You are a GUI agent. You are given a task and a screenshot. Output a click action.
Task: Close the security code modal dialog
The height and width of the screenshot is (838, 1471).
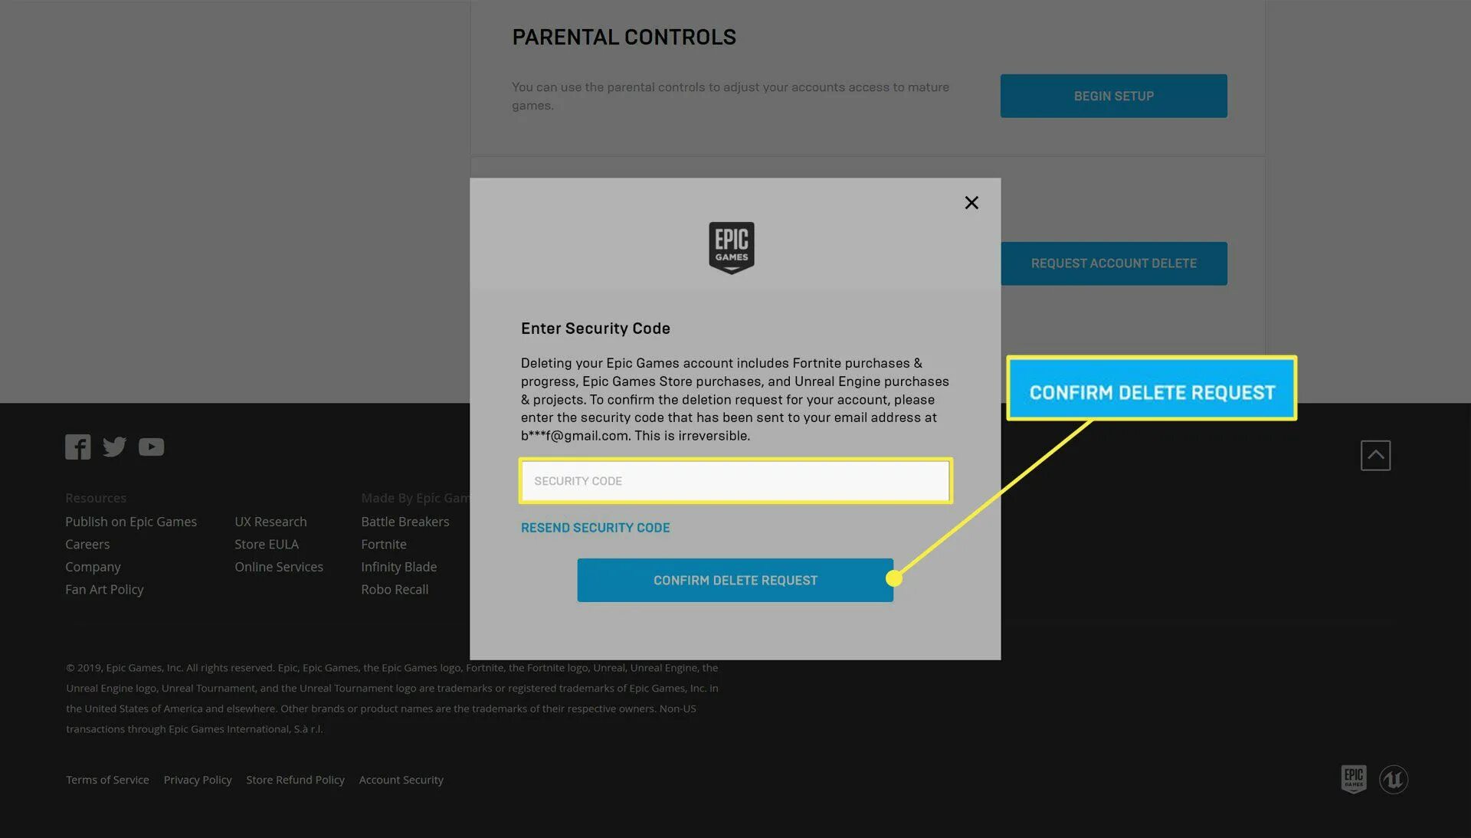[969, 203]
